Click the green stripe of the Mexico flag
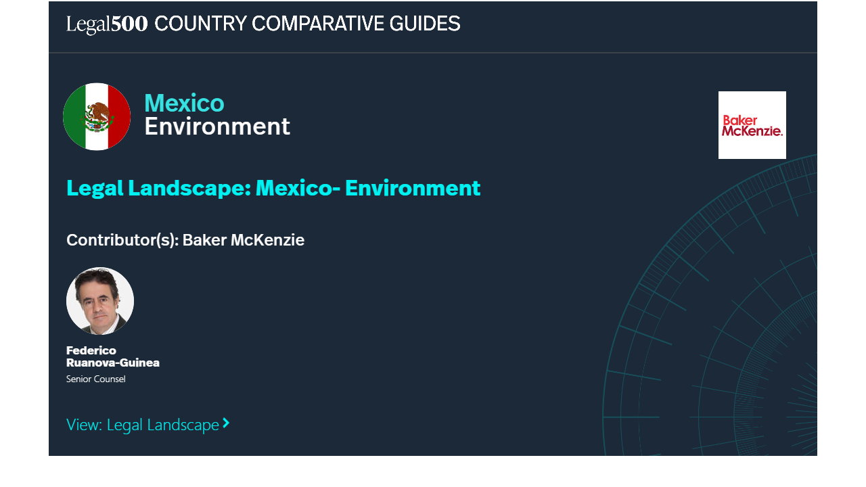This screenshot has height=487, width=866. 73,116
